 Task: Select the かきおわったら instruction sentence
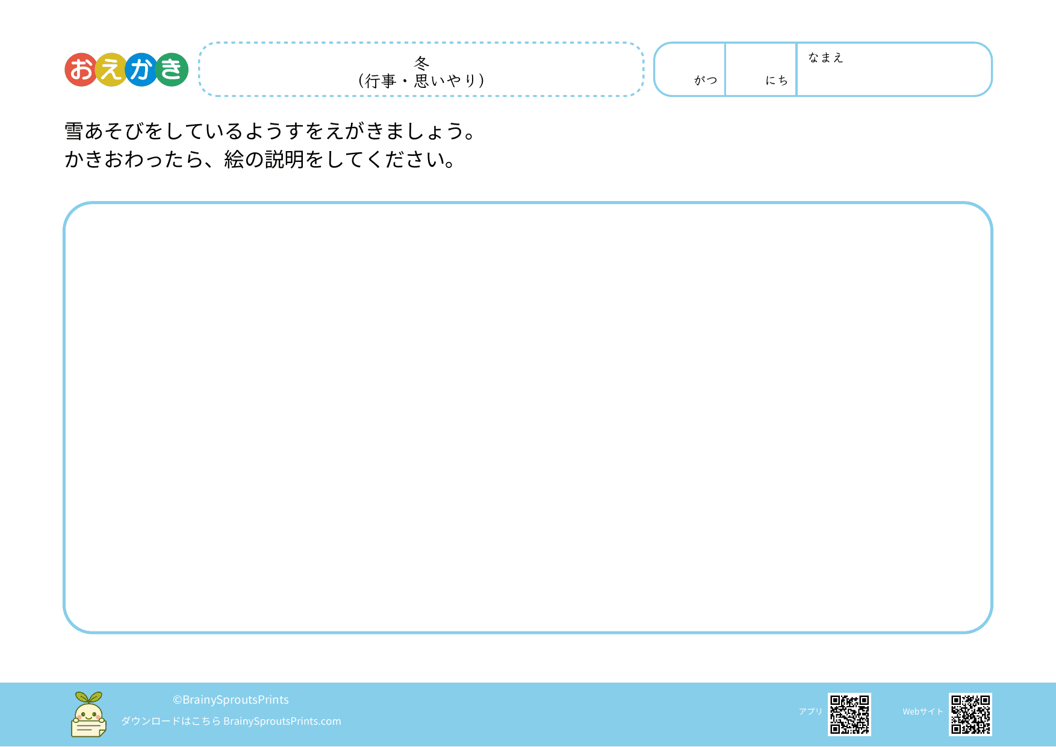coord(261,160)
